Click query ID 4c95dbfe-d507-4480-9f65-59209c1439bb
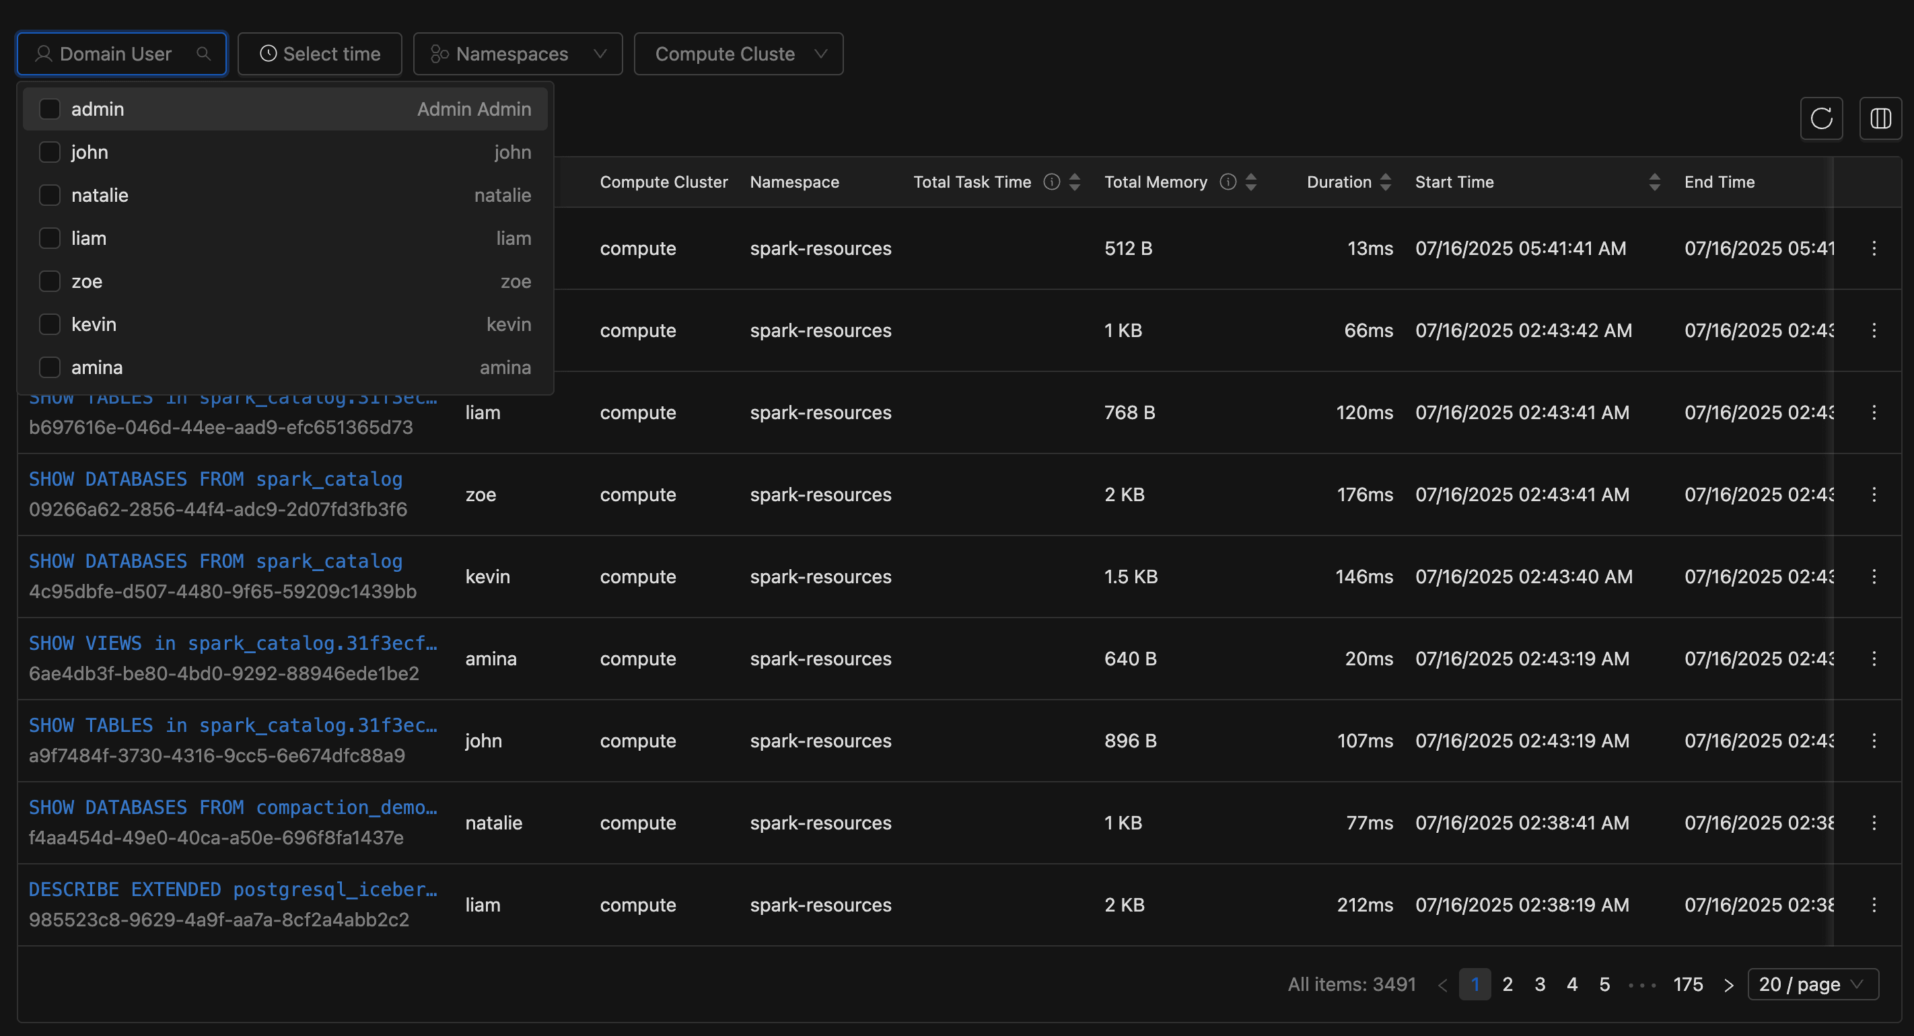This screenshot has height=1036, width=1914. pyautogui.click(x=222, y=591)
